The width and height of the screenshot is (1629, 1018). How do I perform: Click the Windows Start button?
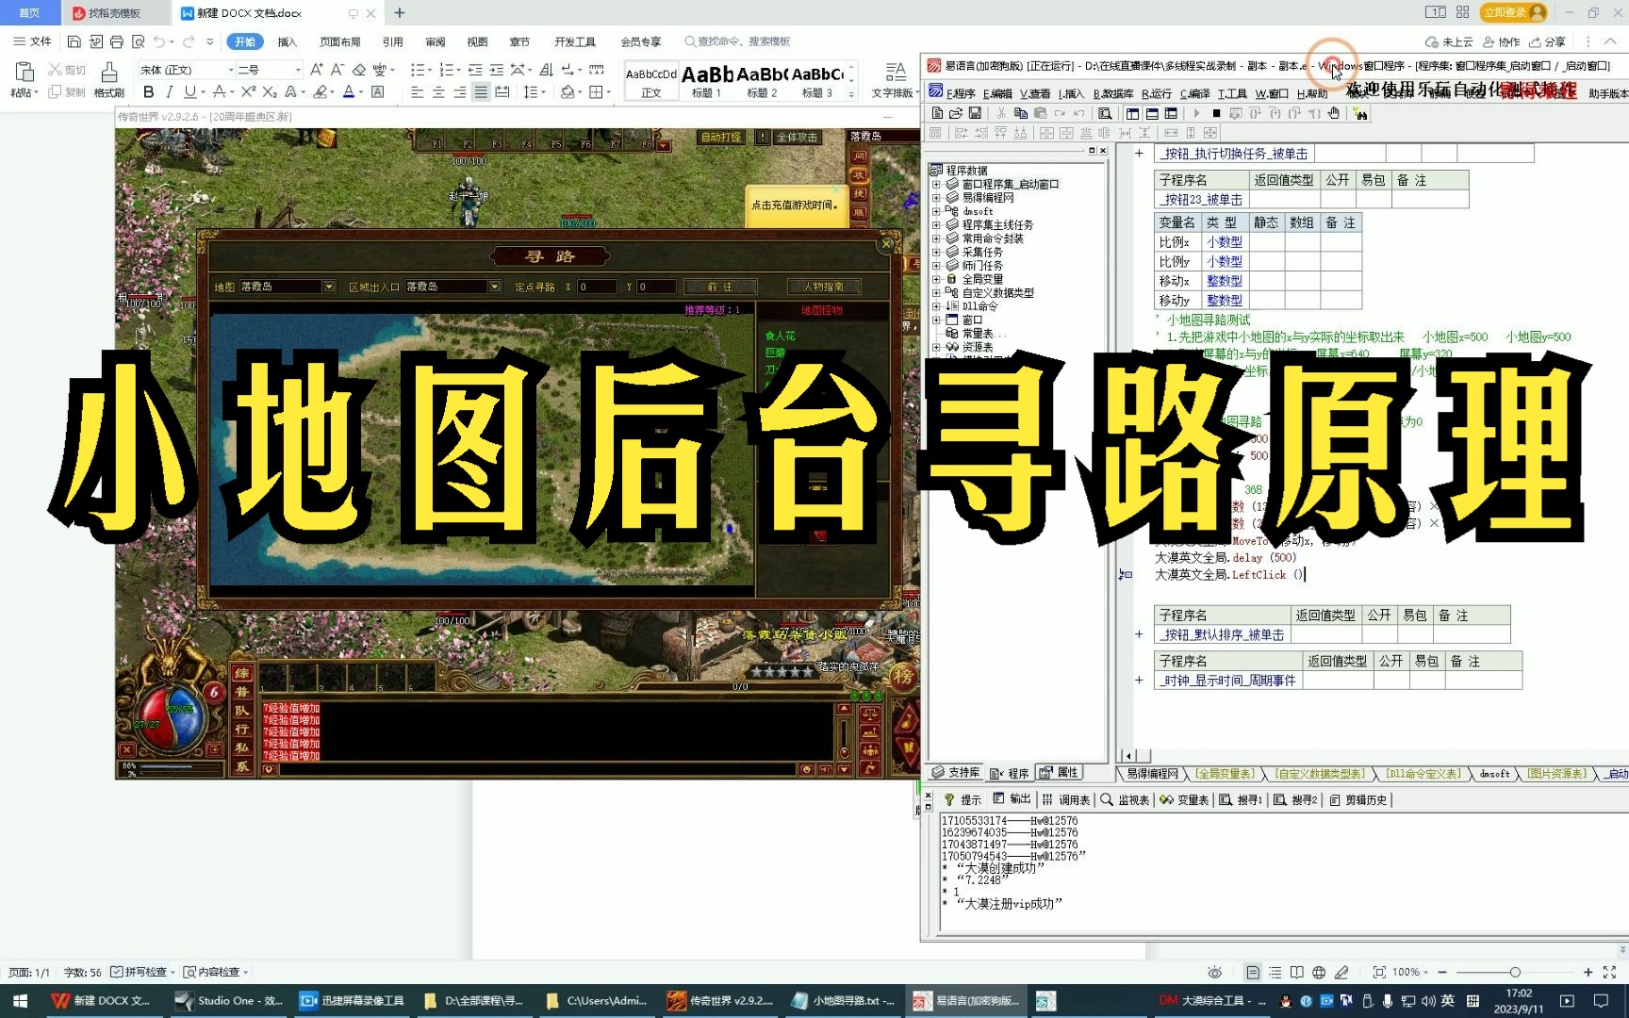pos(19,1001)
